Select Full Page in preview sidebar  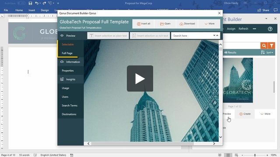[x=67, y=53]
